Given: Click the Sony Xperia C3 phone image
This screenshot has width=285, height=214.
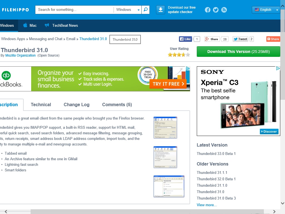Looking at the screenshot, I should click(x=249, y=105).
